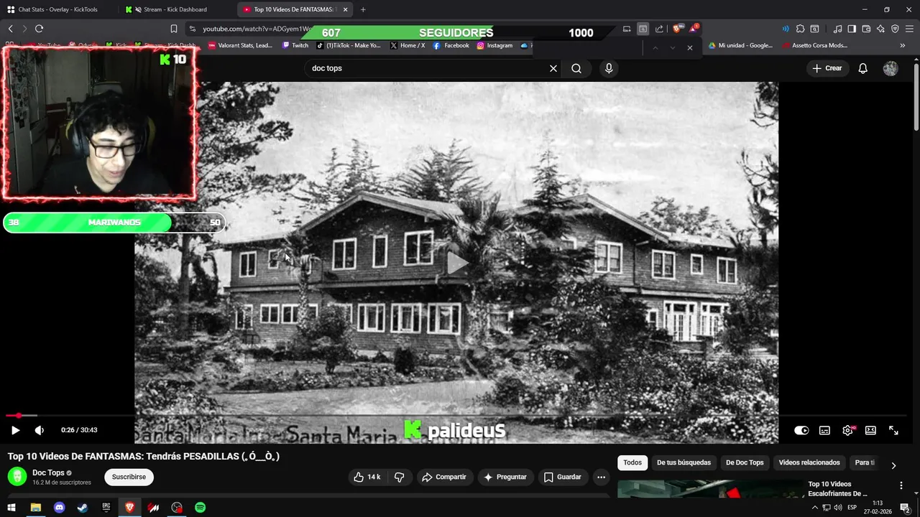Open Spotify from taskbar
Viewport: 920px width, 517px height.
pyautogui.click(x=201, y=508)
